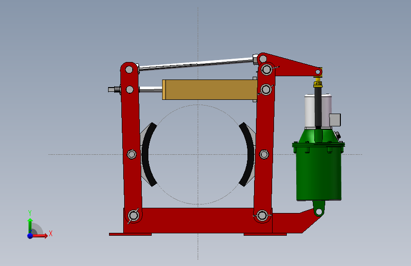Click the X label on the triad

tap(51, 233)
